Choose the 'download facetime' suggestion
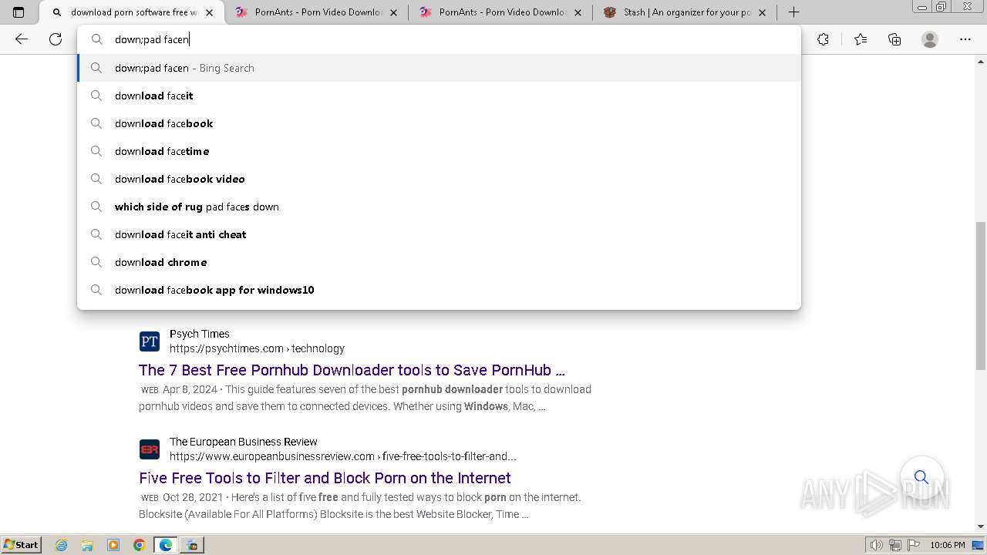 440,151
